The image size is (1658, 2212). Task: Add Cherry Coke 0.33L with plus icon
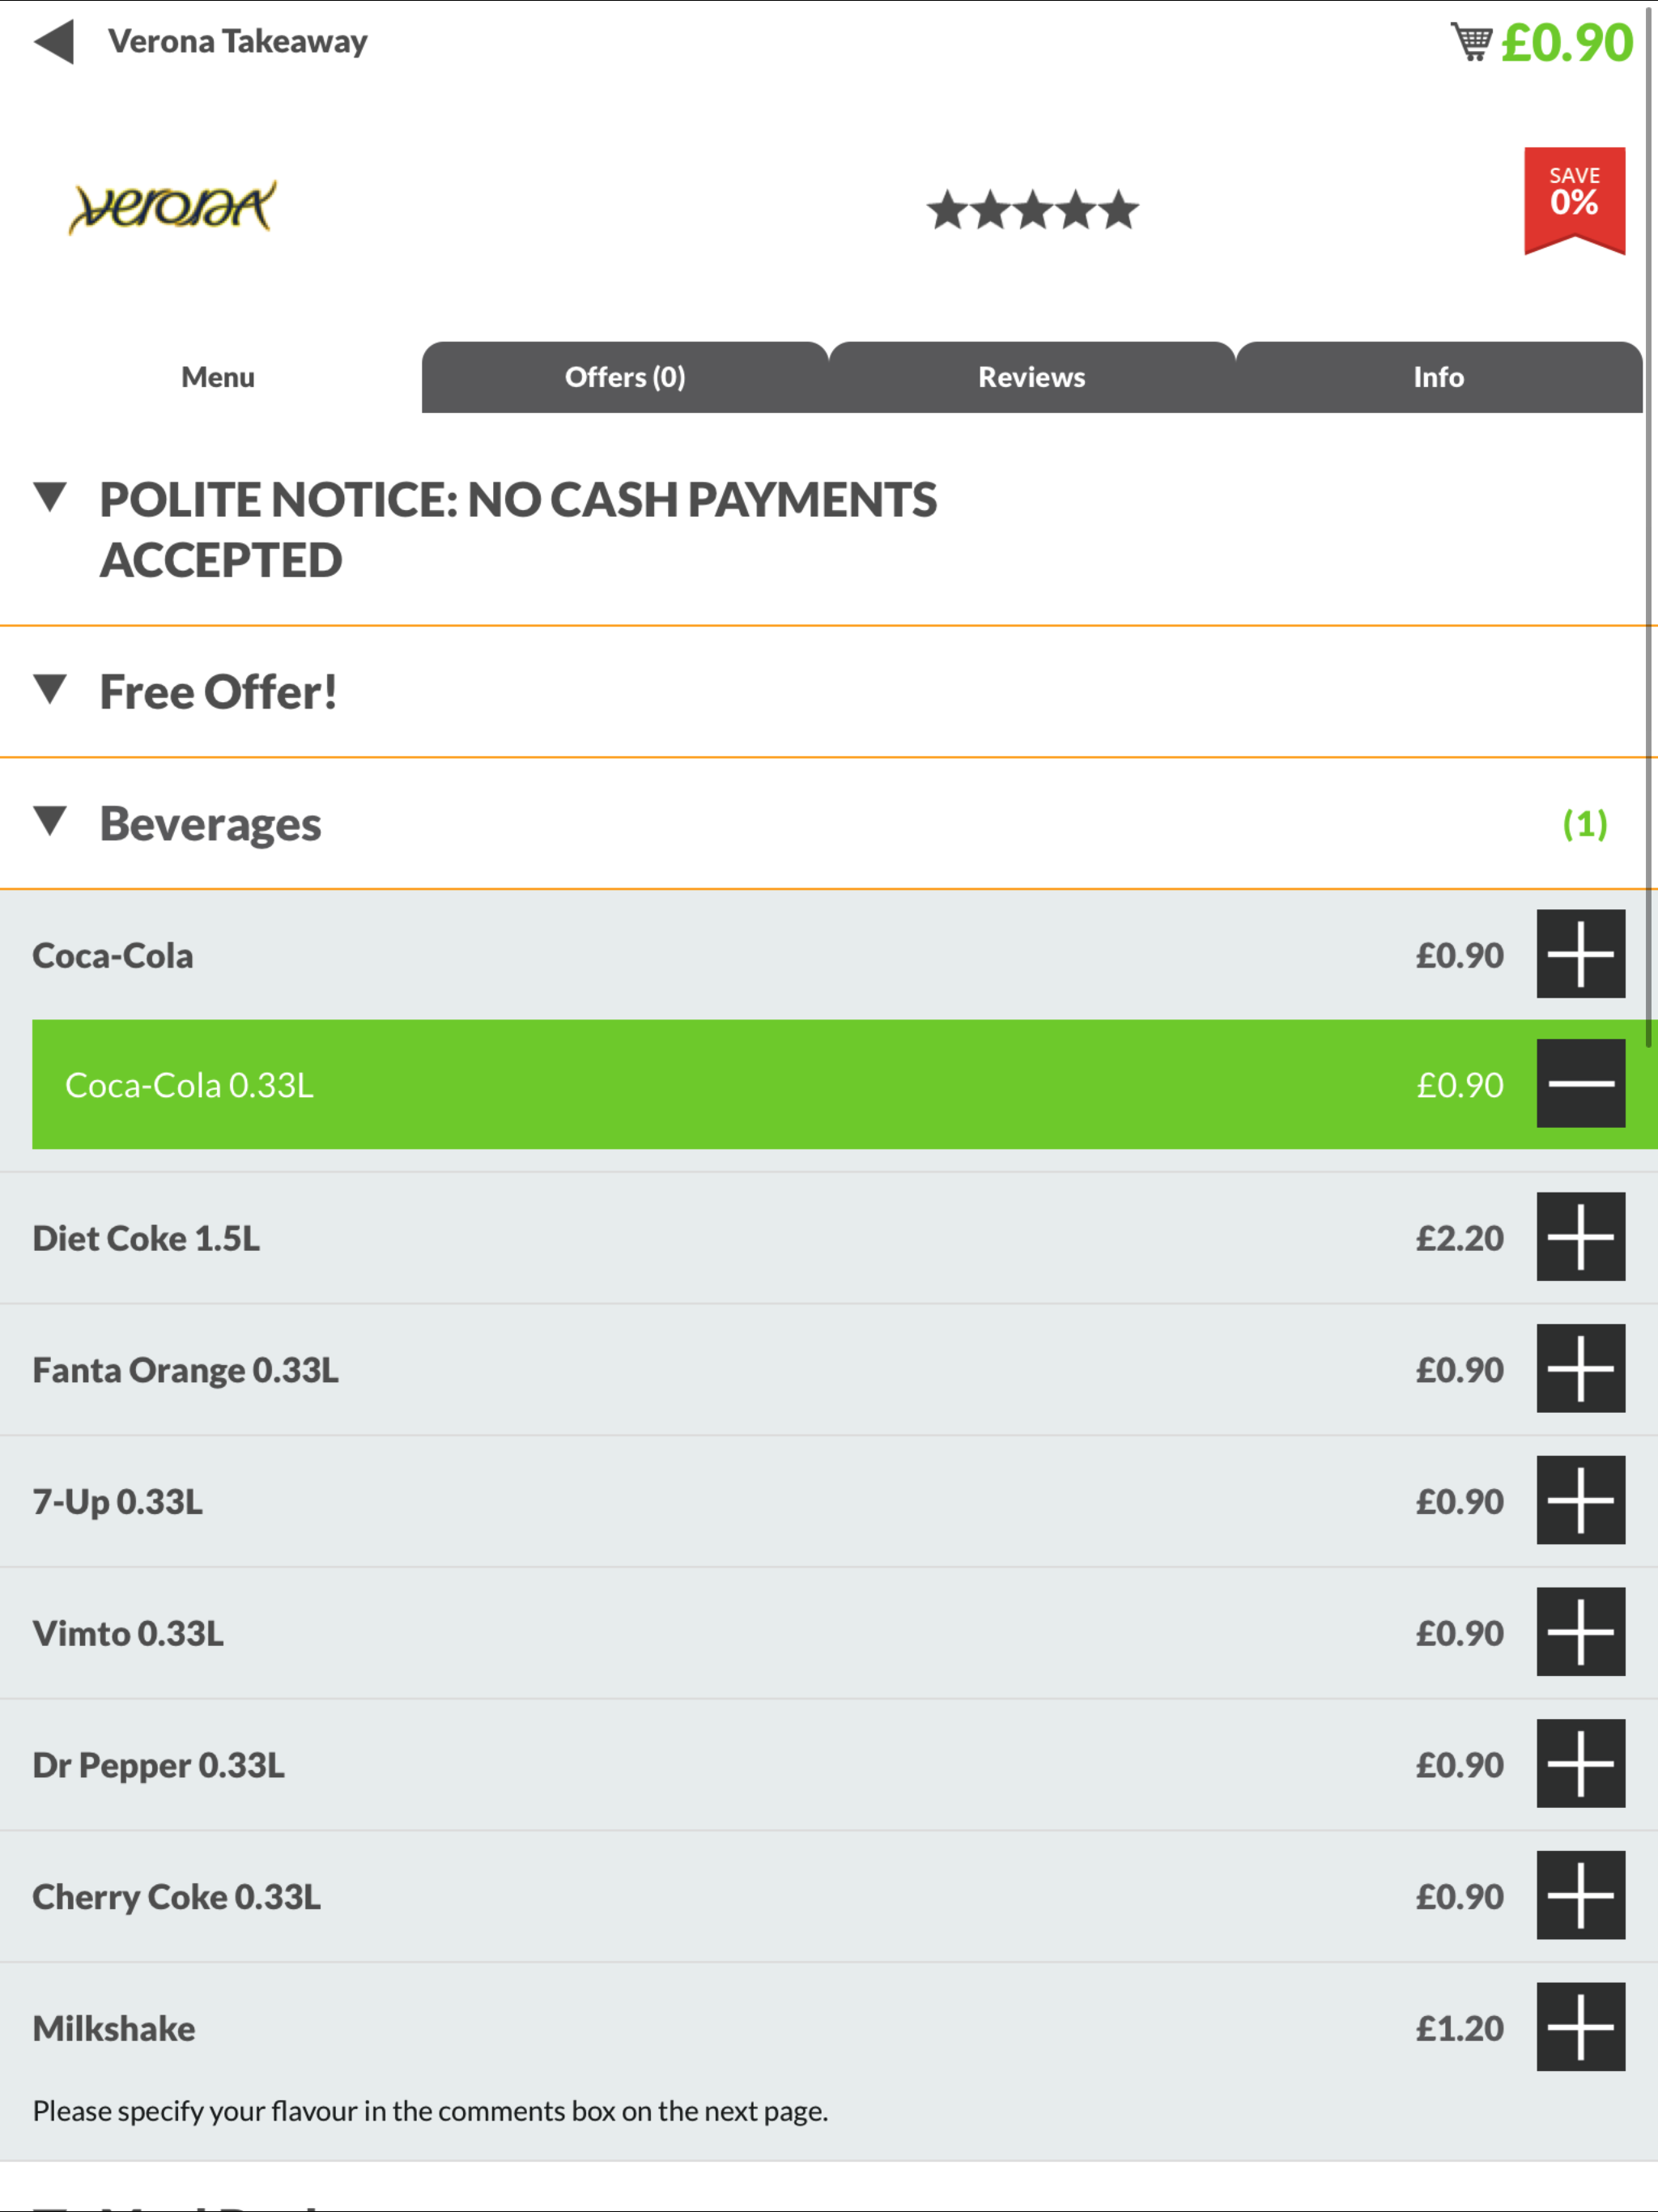1580,1895
